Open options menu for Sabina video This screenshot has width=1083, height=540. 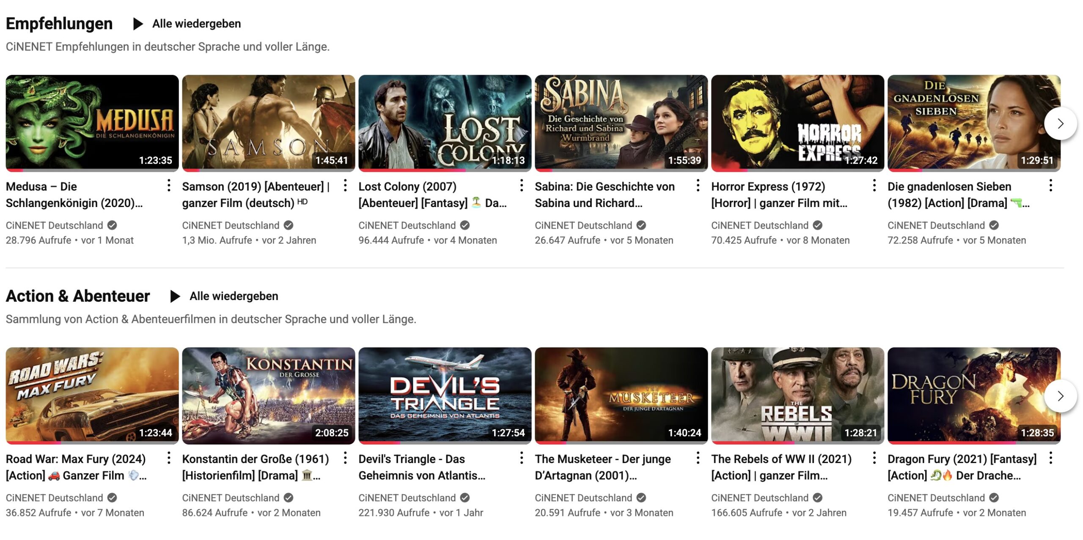point(698,185)
